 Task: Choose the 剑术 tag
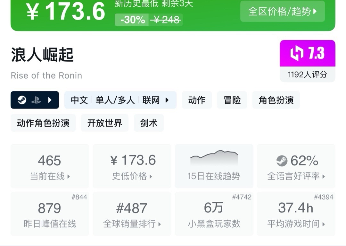tap(149, 123)
